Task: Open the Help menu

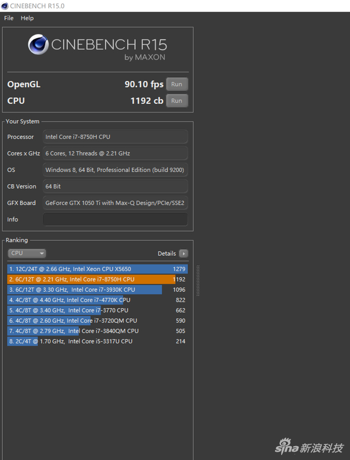Action: [27, 18]
